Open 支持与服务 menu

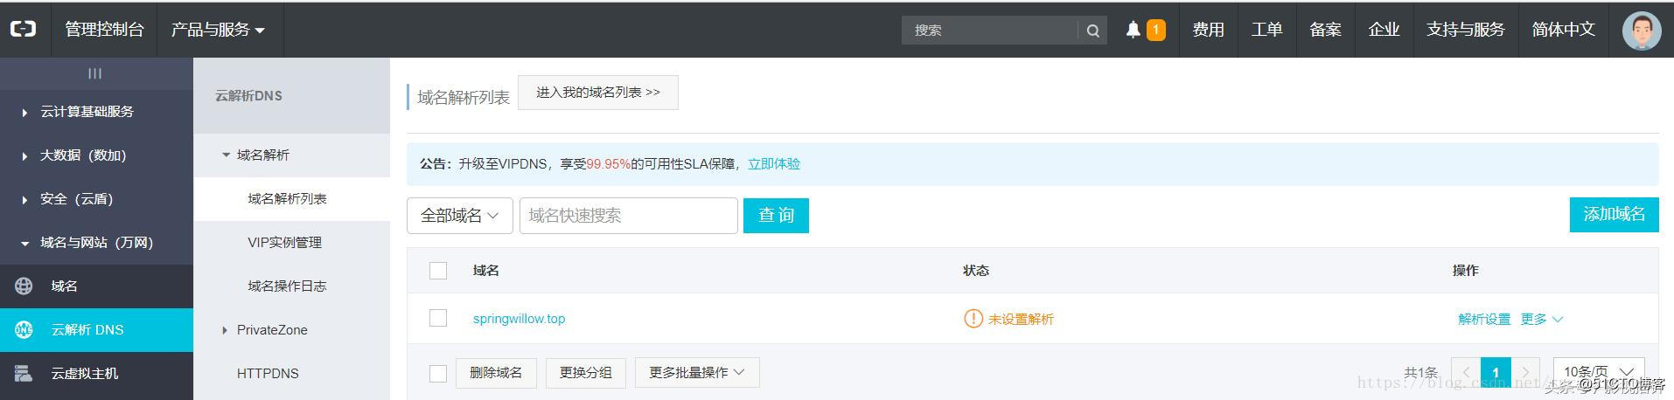(1466, 30)
